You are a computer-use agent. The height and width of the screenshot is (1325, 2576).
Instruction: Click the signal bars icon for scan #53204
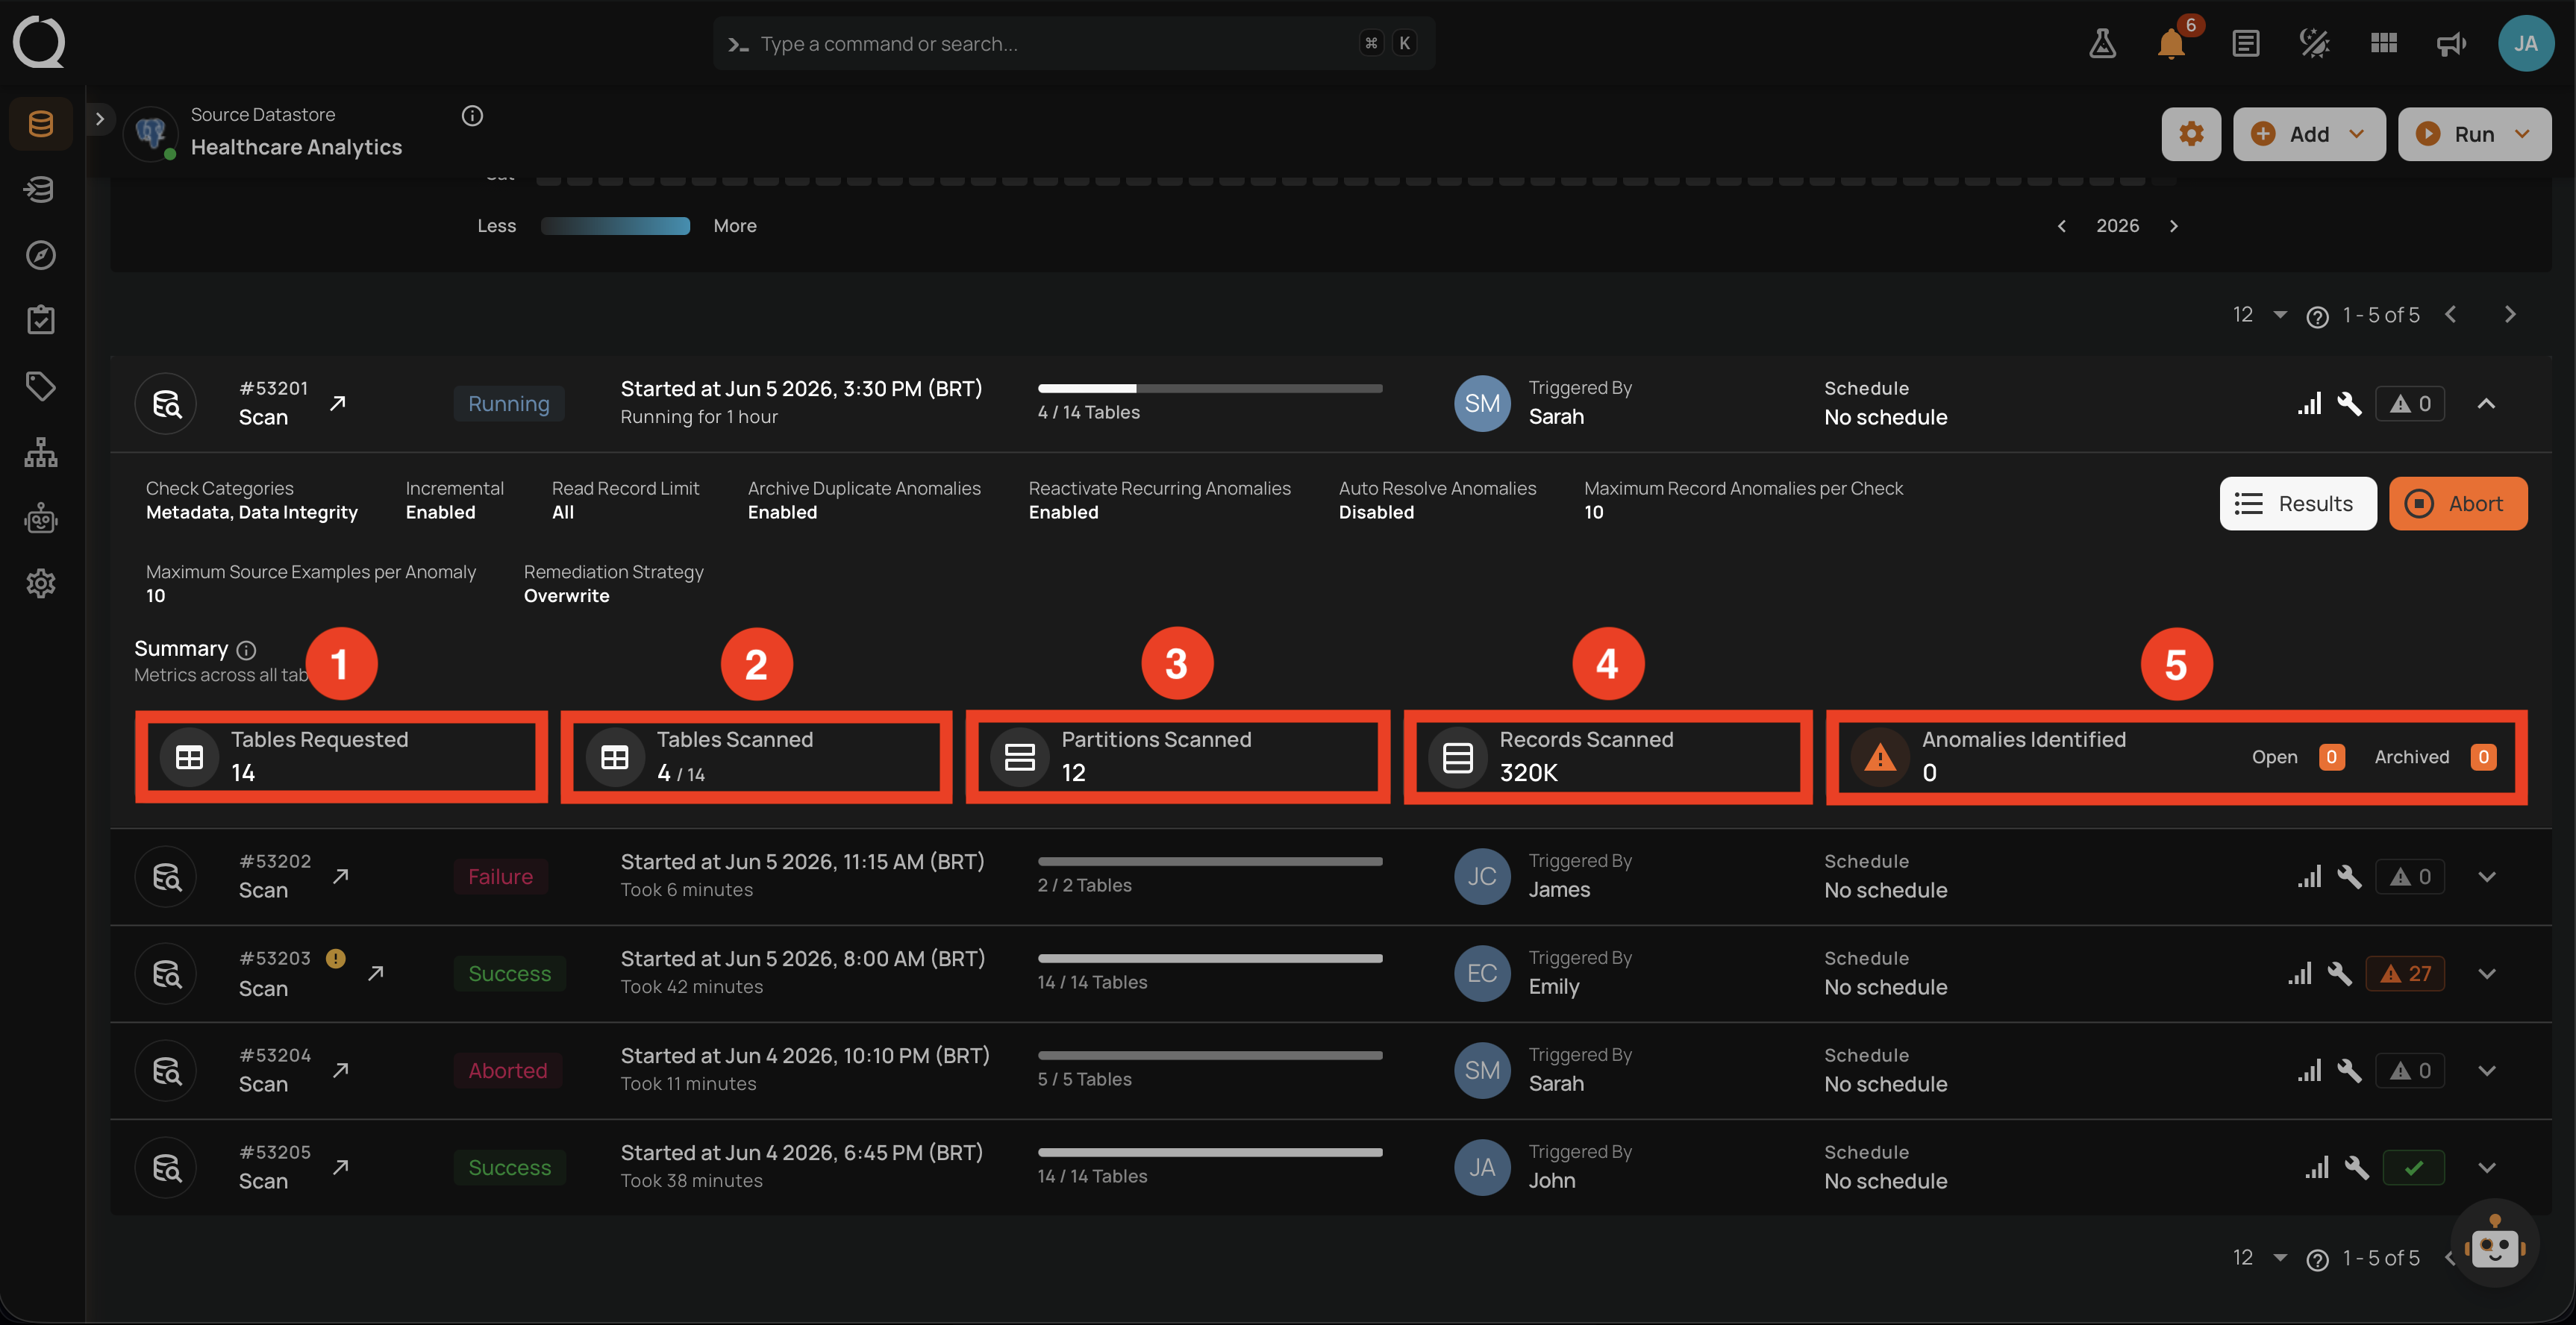2309,1070
